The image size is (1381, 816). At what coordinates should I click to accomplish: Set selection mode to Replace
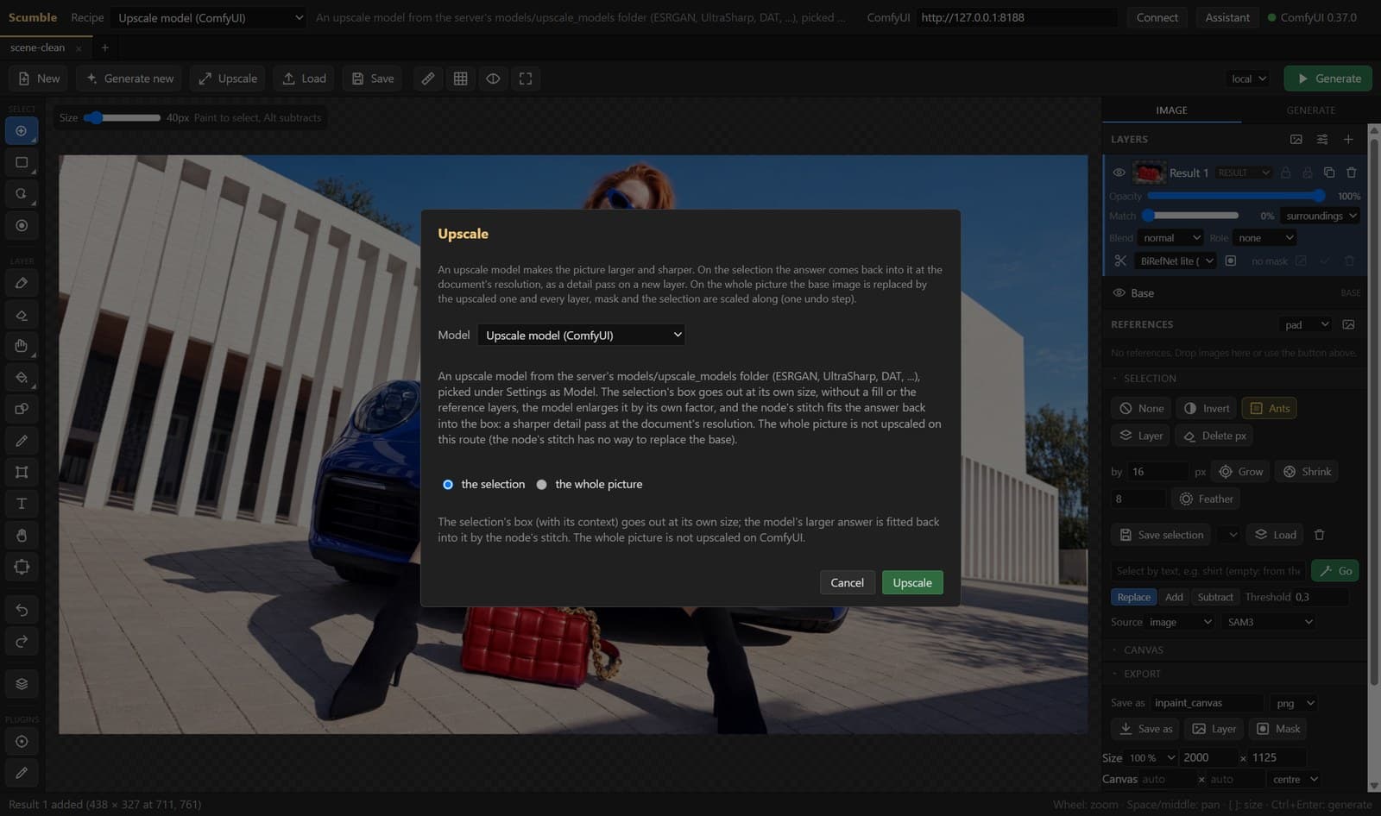(x=1133, y=597)
